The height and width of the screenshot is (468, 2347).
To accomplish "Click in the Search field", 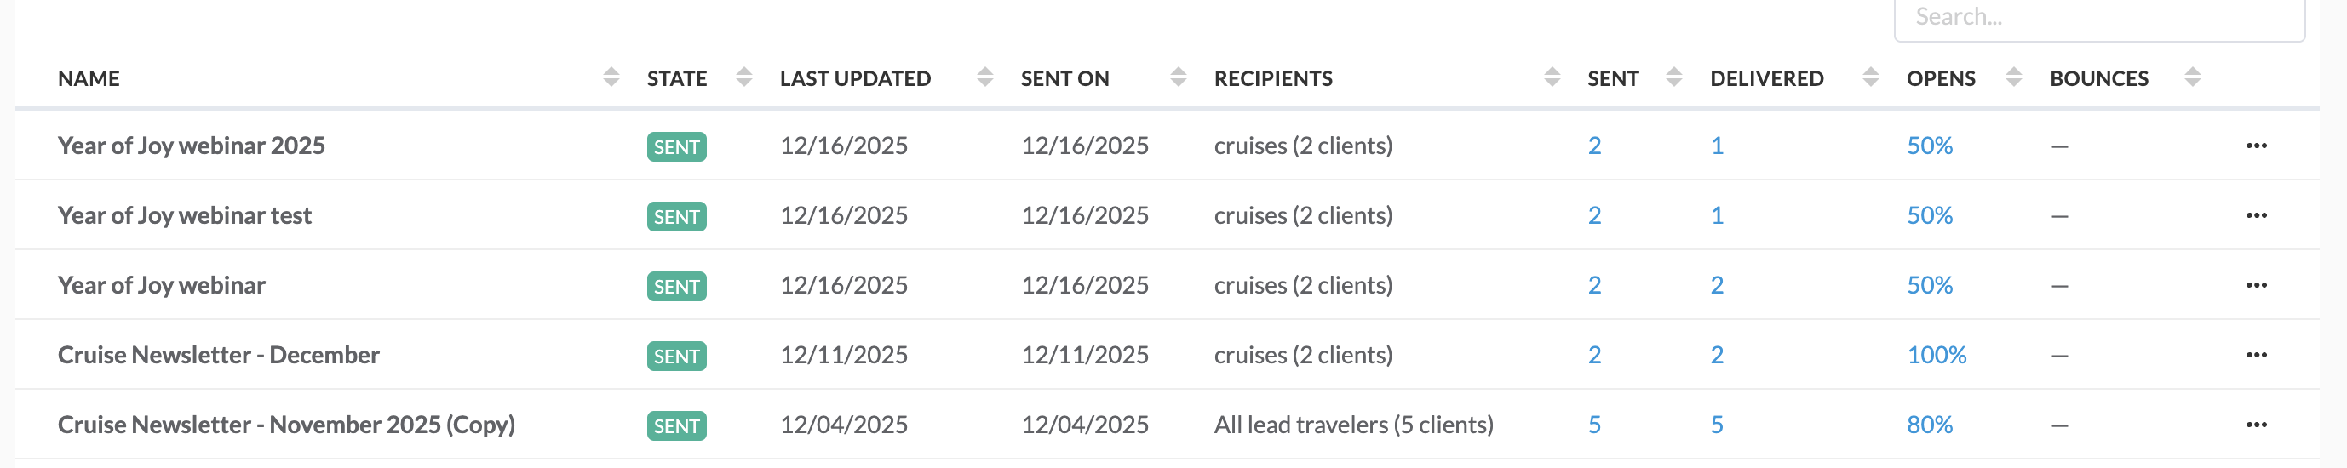I will point(2098,18).
